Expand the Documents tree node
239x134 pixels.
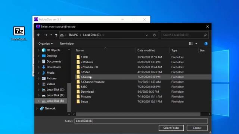click(38, 61)
